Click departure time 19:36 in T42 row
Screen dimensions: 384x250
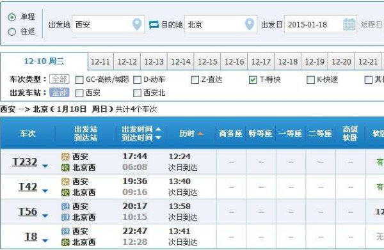(x=135, y=181)
